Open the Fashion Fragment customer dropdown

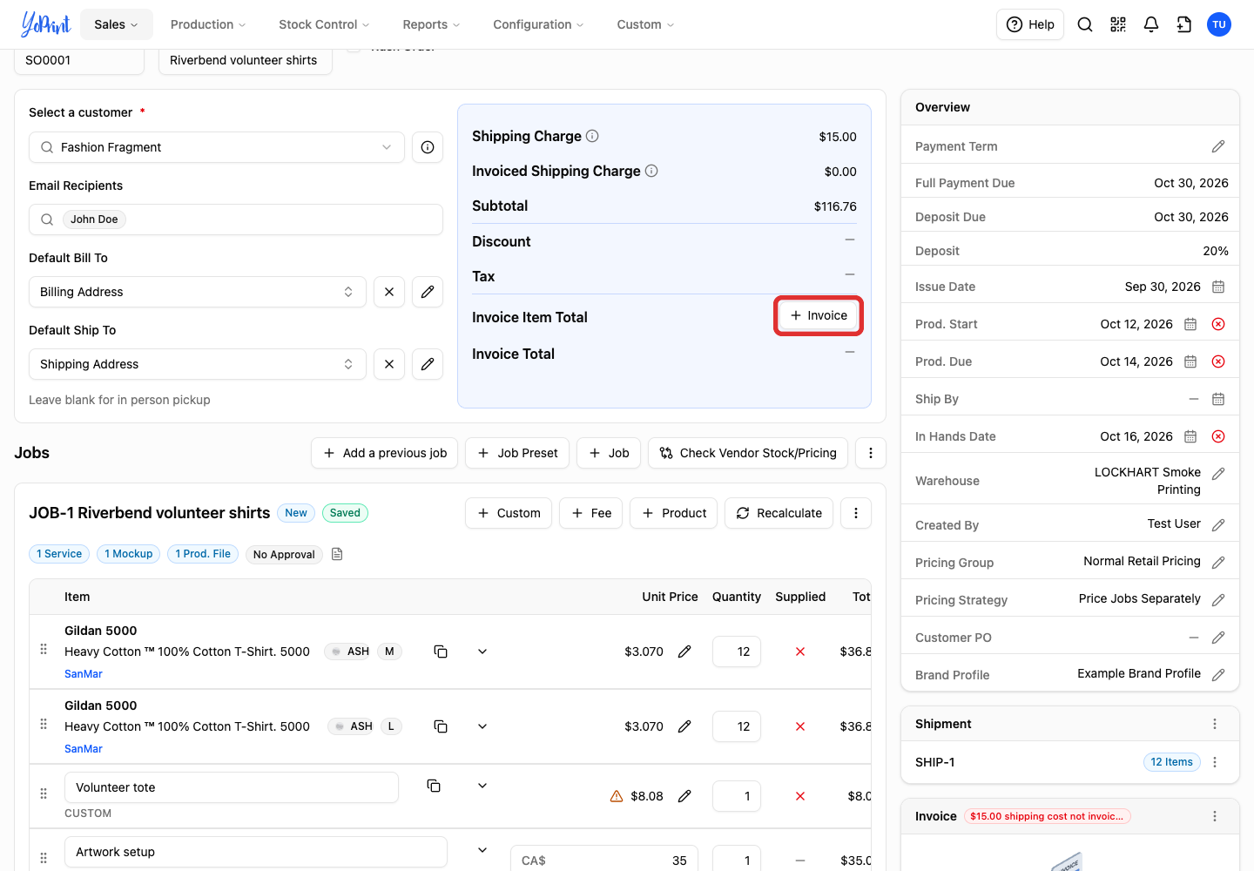pyautogui.click(x=217, y=147)
